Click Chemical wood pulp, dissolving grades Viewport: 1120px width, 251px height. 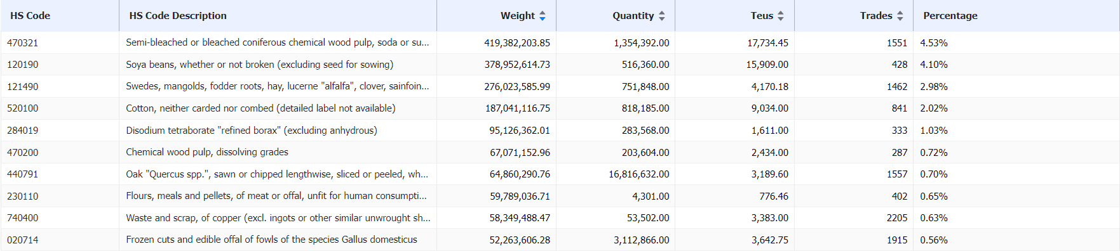(x=207, y=152)
